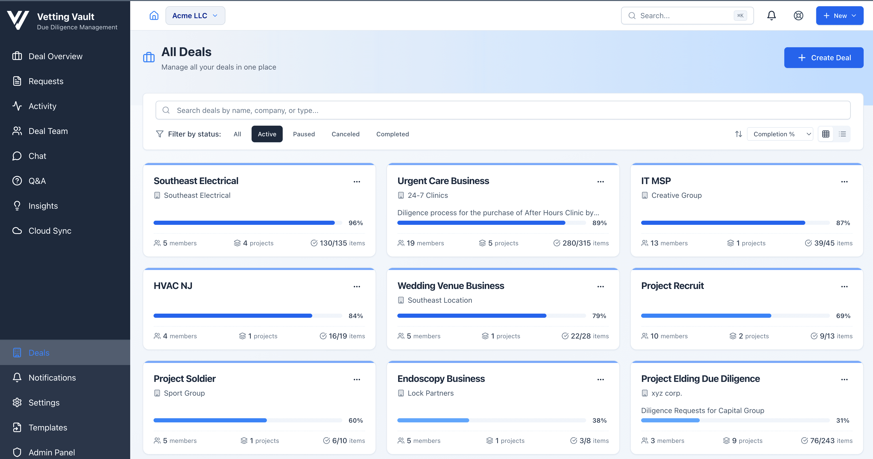The image size is (873, 459).
Task: Filter deals by Completed status
Action: pyautogui.click(x=392, y=134)
